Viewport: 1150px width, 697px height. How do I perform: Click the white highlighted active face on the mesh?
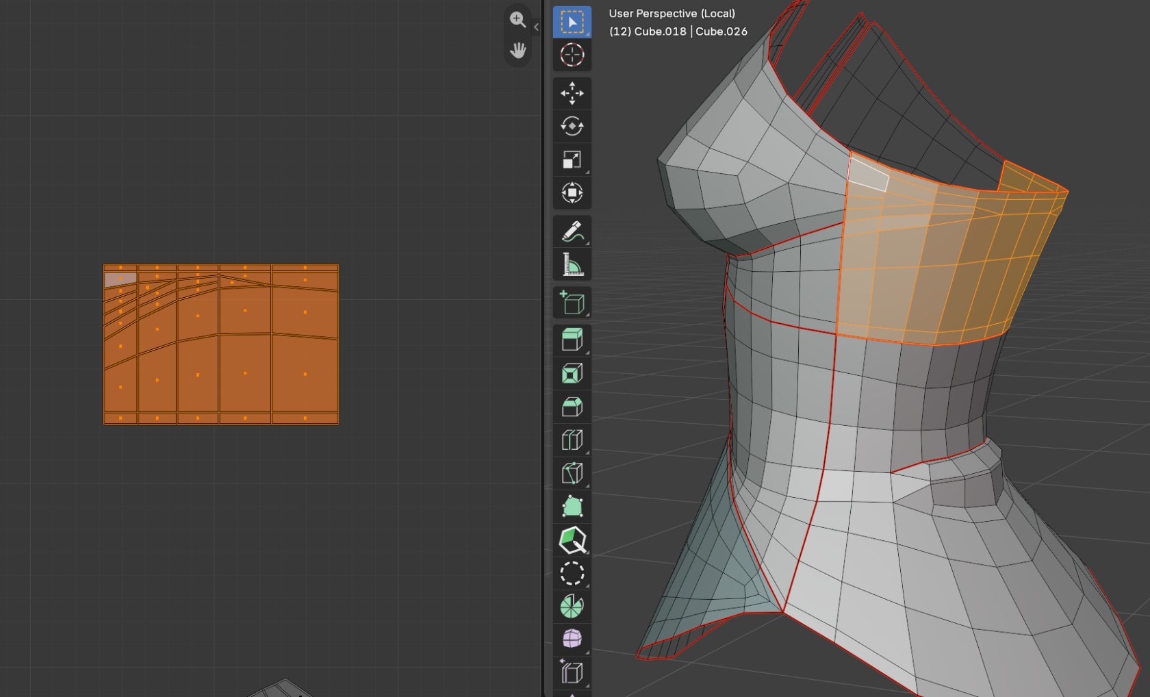(x=868, y=175)
